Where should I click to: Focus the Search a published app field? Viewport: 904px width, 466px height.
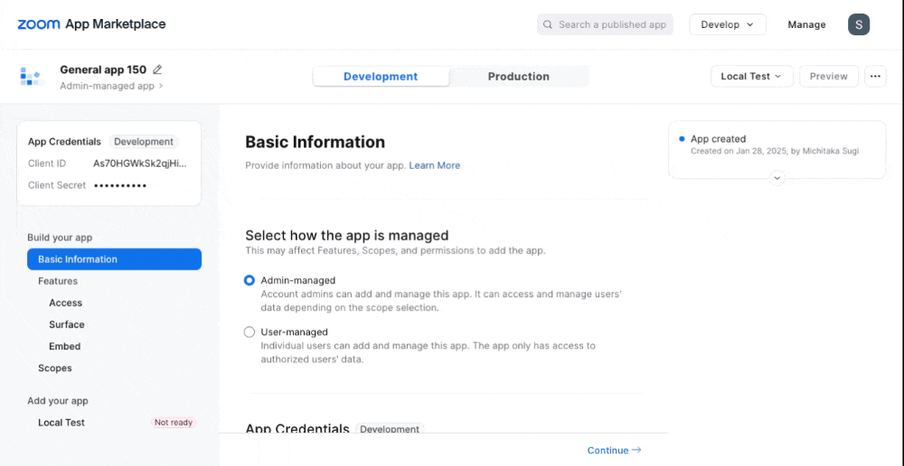(x=611, y=24)
